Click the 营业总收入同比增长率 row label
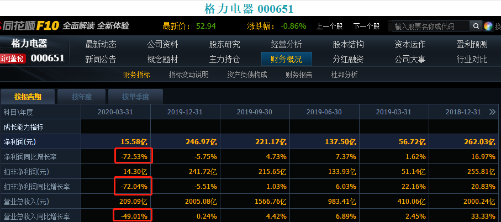The width and height of the screenshot is (501, 222). pos(37,216)
